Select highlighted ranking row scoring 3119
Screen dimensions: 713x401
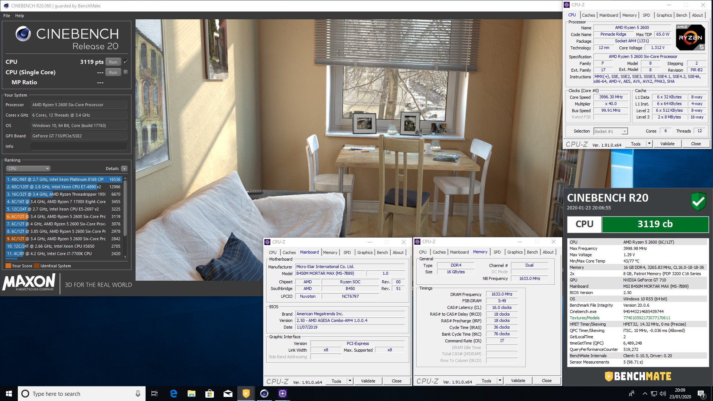click(x=64, y=216)
